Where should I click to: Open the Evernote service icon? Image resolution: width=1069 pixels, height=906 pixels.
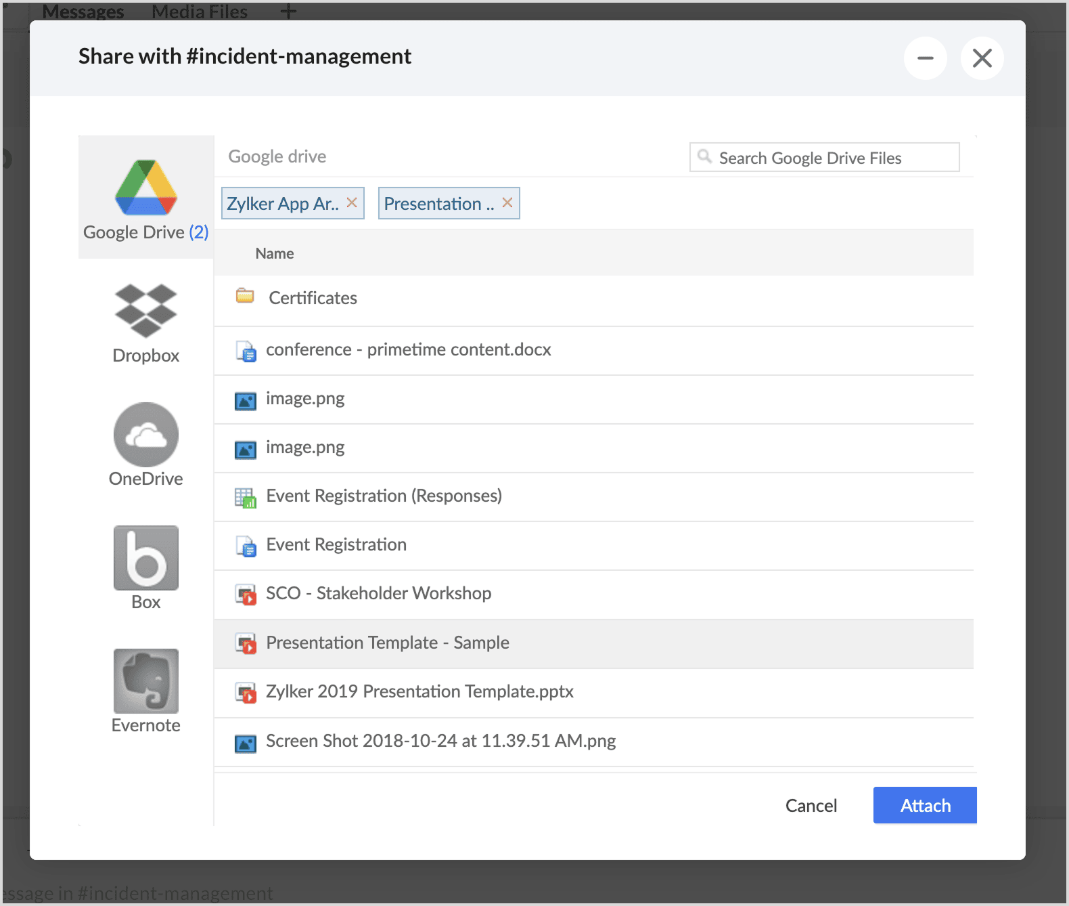point(146,681)
